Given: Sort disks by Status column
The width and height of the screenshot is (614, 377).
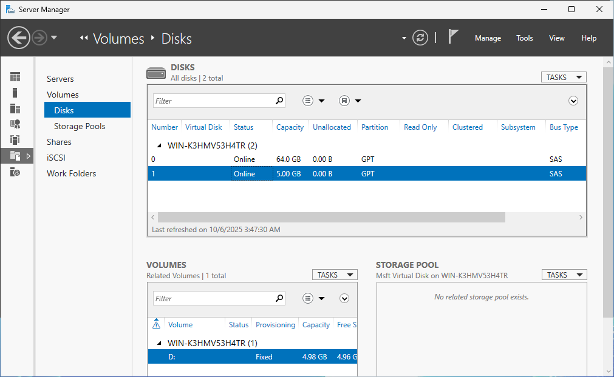Looking at the screenshot, I should 244,127.
